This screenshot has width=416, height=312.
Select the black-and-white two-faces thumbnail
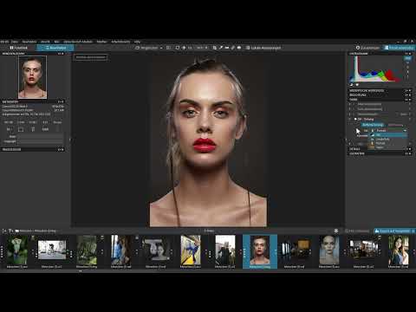[156, 250]
